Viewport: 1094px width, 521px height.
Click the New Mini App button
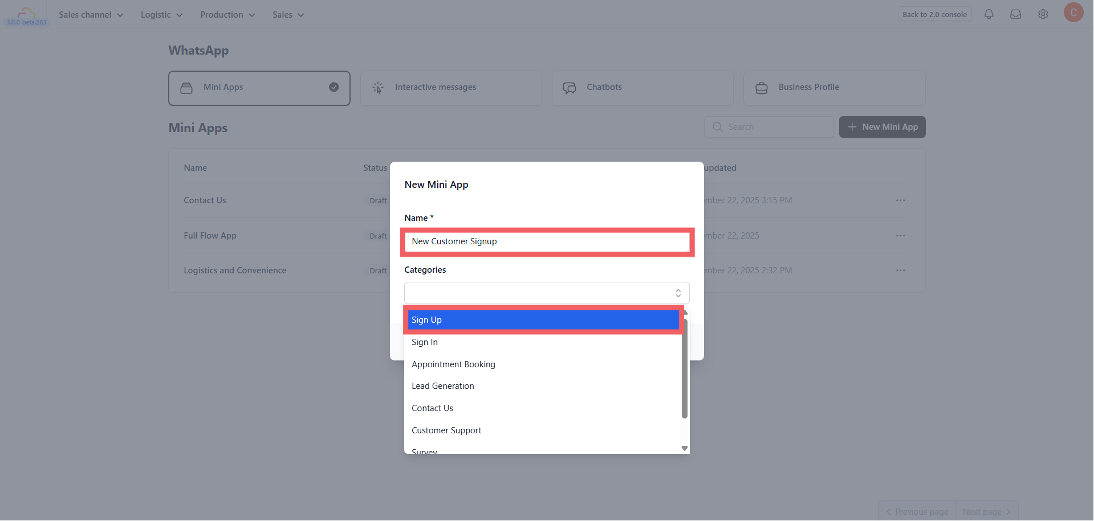click(882, 127)
